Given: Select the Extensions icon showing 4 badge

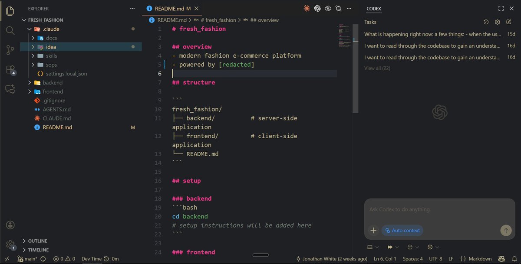Looking at the screenshot, I should pyautogui.click(x=10, y=69).
